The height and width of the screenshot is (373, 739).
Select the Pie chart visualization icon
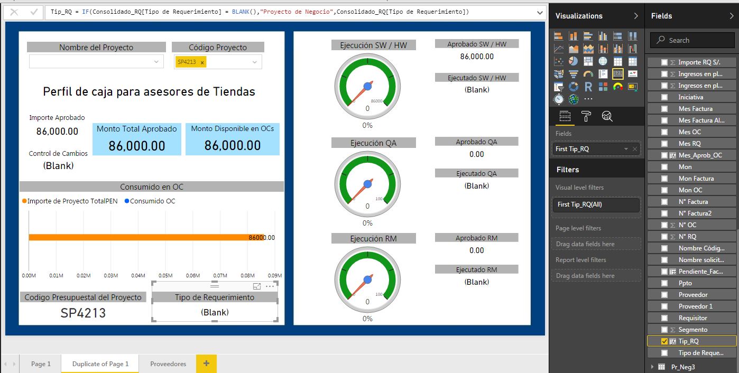coord(574,61)
